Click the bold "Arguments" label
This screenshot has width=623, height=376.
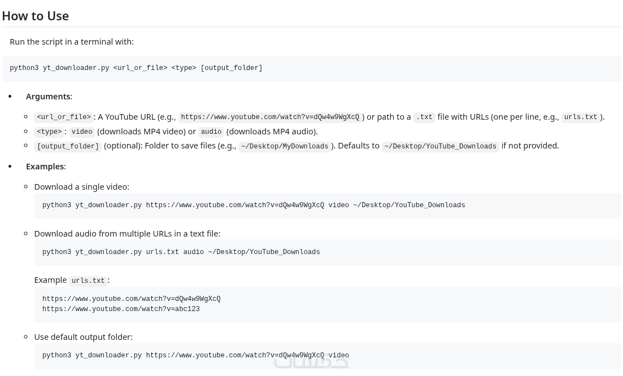(x=48, y=97)
